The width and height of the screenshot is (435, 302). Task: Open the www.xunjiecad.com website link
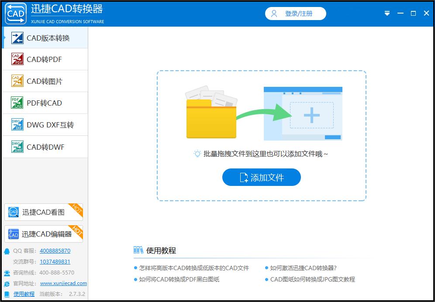62,283
